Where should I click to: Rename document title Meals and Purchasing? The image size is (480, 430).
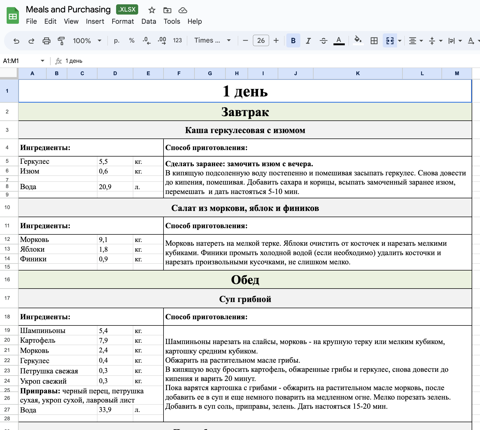(x=68, y=9)
